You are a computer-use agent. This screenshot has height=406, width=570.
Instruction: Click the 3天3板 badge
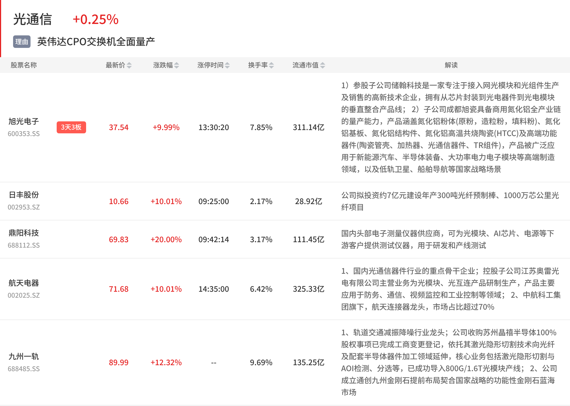(71, 127)
